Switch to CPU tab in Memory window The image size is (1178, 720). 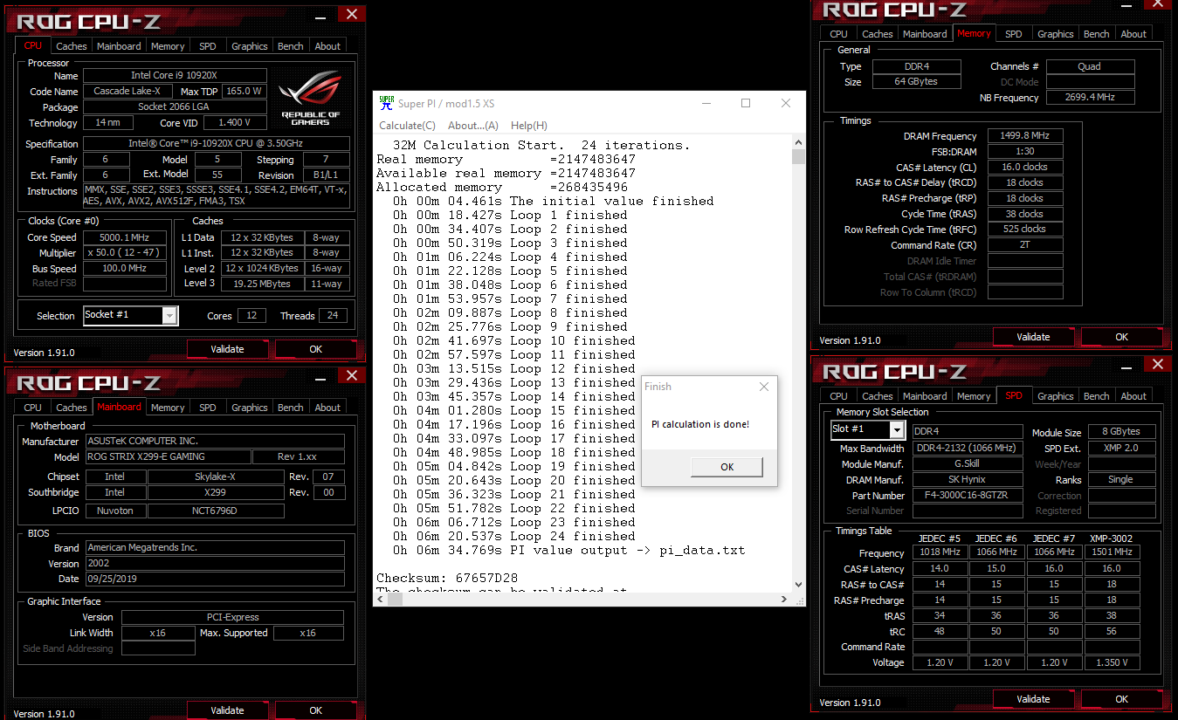point(838,34)
